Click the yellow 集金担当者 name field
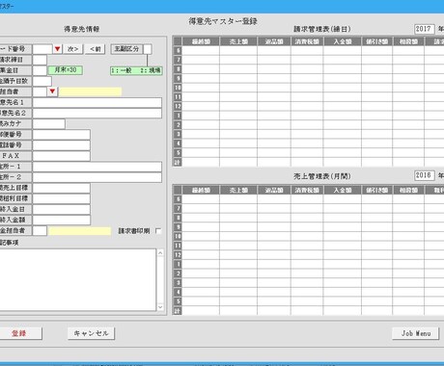 point(80,231)
